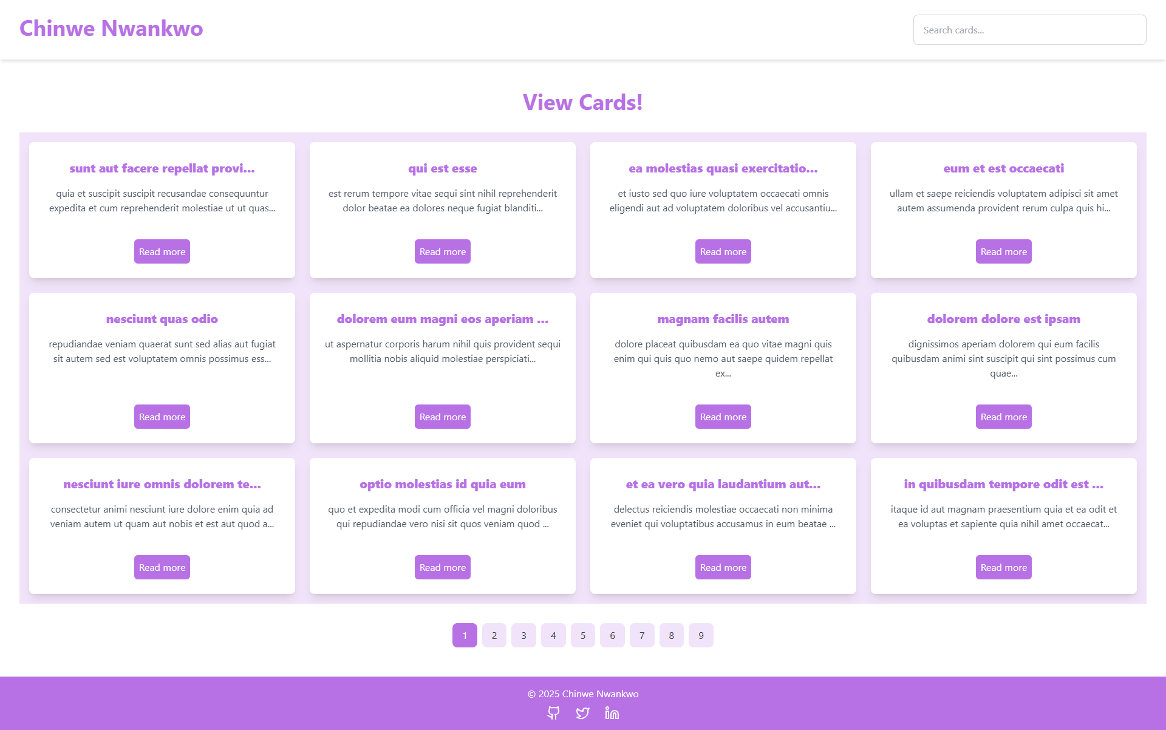Open pagination page 7

642,635
